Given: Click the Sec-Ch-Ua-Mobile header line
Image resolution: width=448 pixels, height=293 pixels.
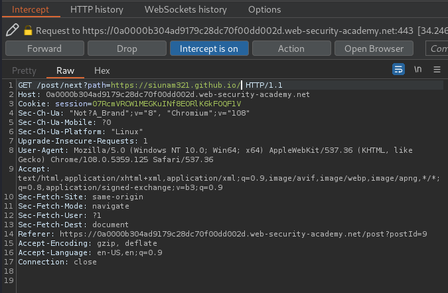Looking at the screenshot, I should click(64, 122).
